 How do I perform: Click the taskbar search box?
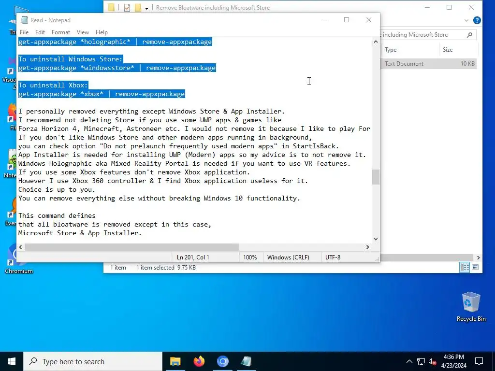(93, 361)
